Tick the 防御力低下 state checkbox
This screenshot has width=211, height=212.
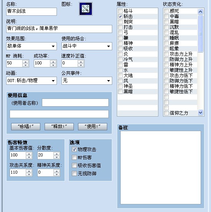166,81
